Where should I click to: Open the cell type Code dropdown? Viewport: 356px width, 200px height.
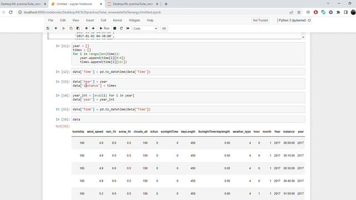click(x=145, y=28)
